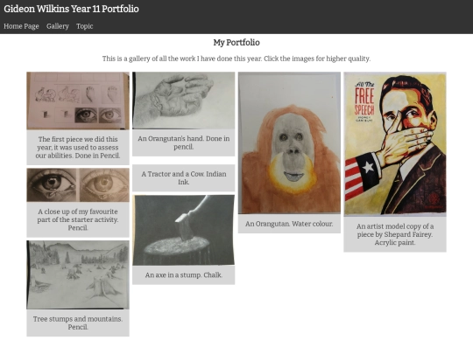Open the close-up eyes pencil drawing

coord(78,185)
